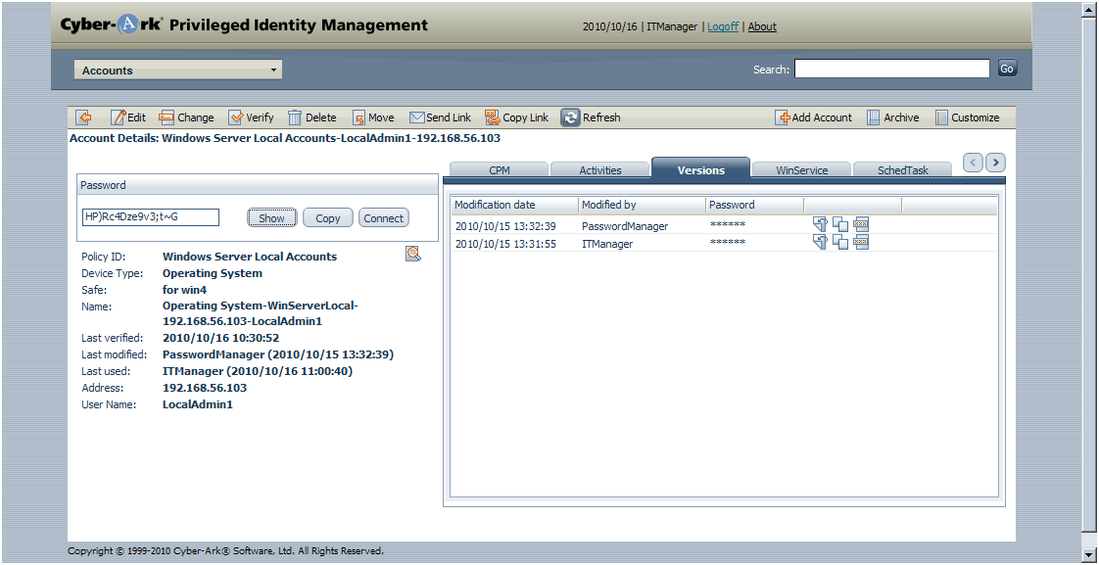Screen dimensions: 1099x565
Task: Click the Copy Link toolbar icon
Action: (492, 118)
